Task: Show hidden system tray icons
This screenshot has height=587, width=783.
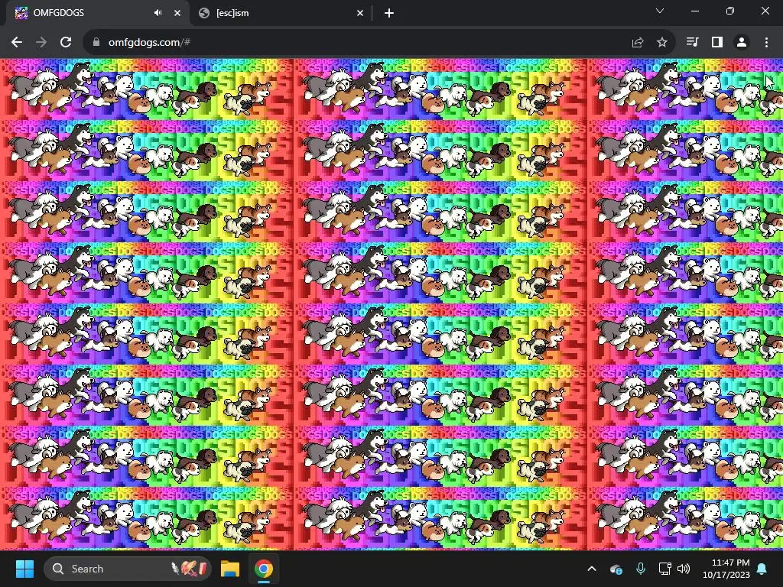Action: click(x=592, y=569)
